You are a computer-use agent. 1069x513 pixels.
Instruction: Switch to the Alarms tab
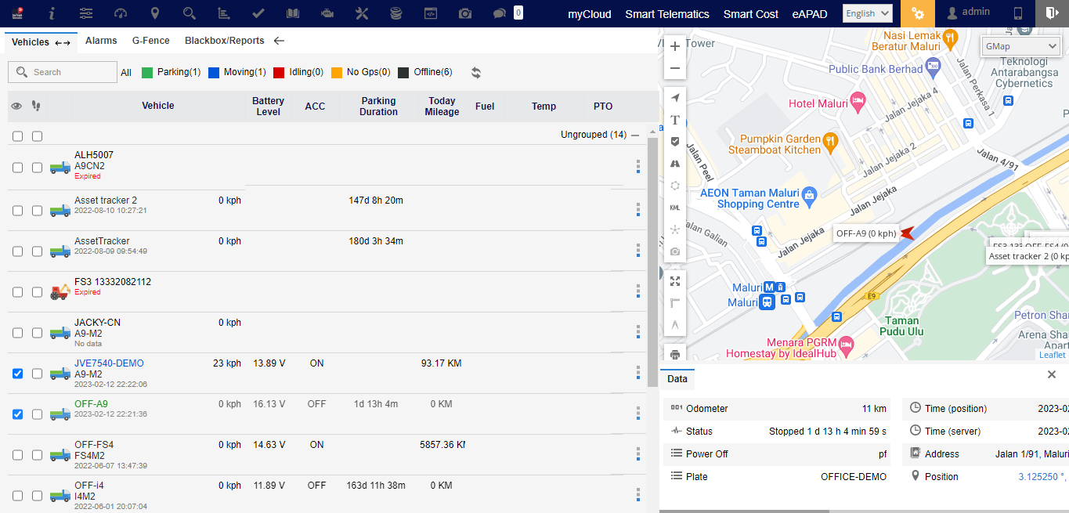pyautogui.click(x=101, y=41)
